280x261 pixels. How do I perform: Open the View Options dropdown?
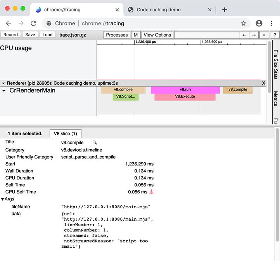click(x=157, y=35)
